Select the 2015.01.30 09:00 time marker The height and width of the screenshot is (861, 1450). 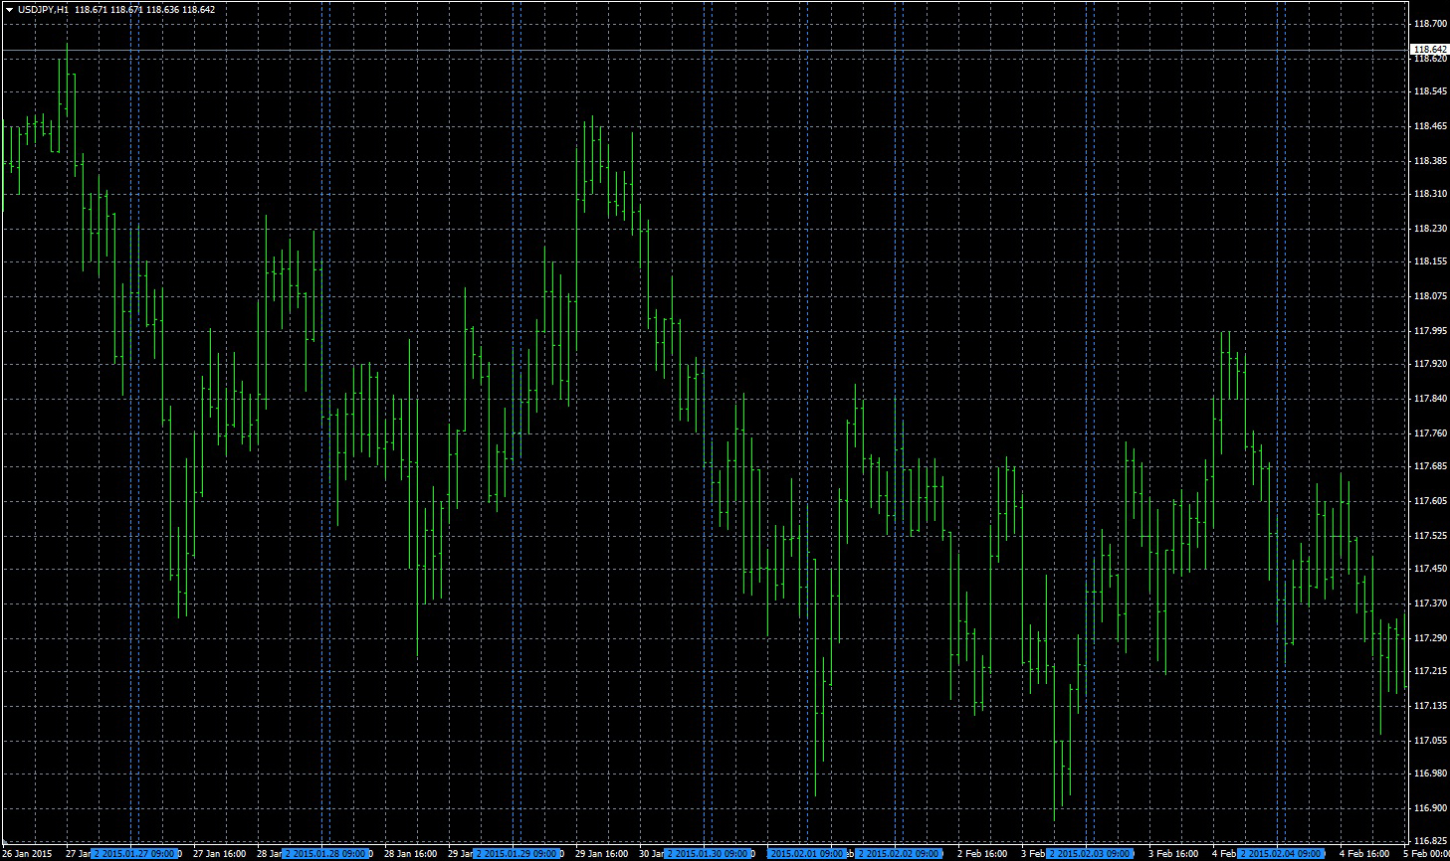click(x=708, y=853)
